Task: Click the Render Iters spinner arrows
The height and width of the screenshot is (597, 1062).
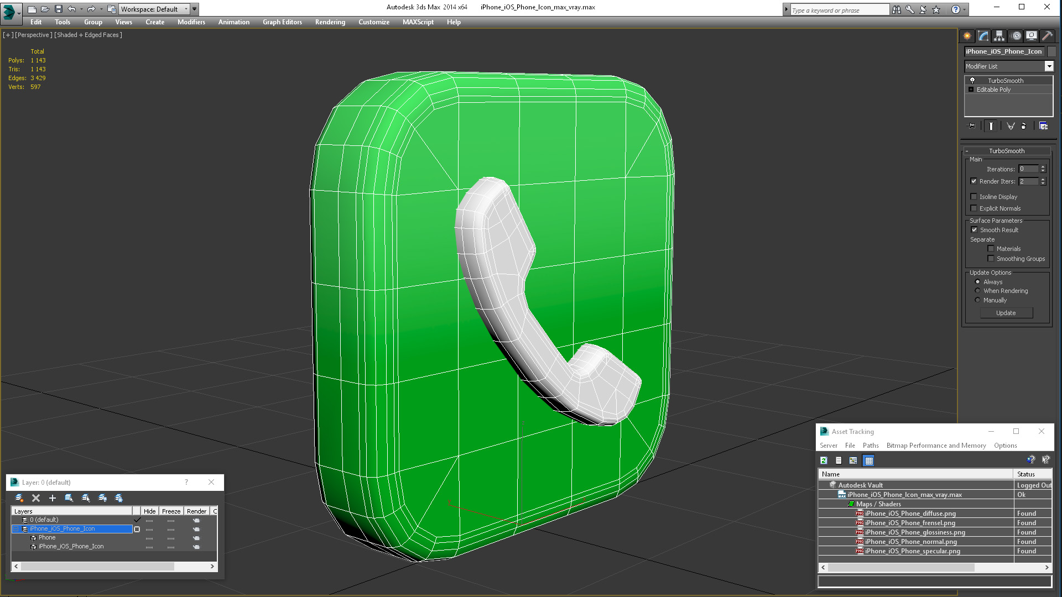Action: [x=1043, y=181]
